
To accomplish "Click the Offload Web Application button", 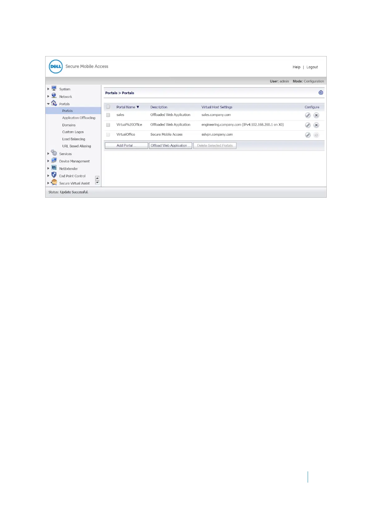I will pos(171,146).
